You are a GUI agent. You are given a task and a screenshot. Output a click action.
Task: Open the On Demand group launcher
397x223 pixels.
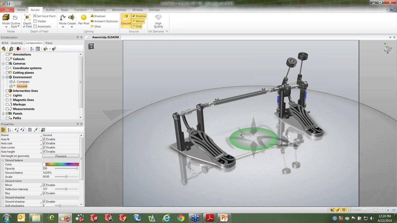point(167,31)
